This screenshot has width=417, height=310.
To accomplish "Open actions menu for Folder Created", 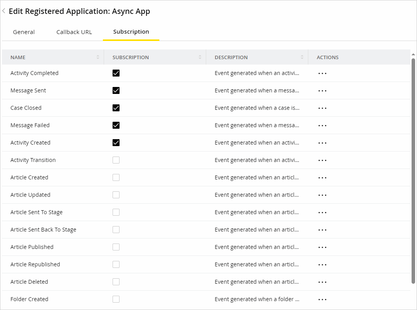I will point(322,300).
